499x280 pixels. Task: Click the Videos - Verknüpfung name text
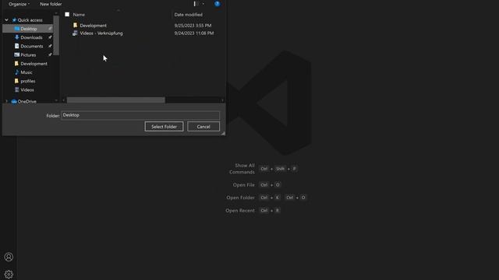[x=101, y=33]
